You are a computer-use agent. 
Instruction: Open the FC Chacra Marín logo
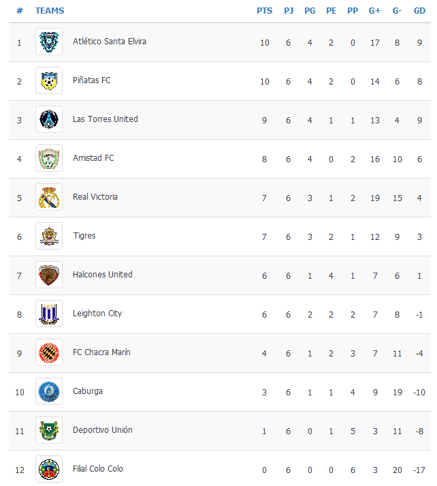click(49, 352)
